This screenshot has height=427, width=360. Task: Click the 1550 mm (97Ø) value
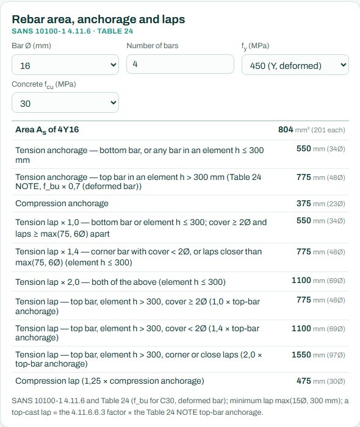point(319,354)
